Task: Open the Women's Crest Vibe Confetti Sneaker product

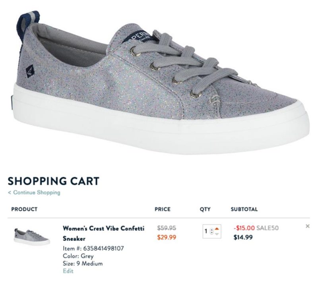Action: [103, 234]
